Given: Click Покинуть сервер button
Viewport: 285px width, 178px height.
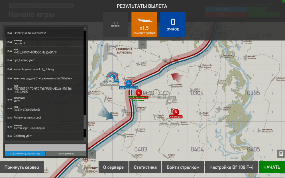Looking at the screenshot, I should pyautogui.click(x=22, y=167).
